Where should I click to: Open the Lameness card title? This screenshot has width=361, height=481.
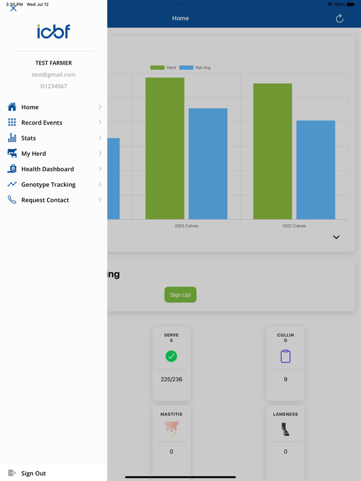click(286, 414)
